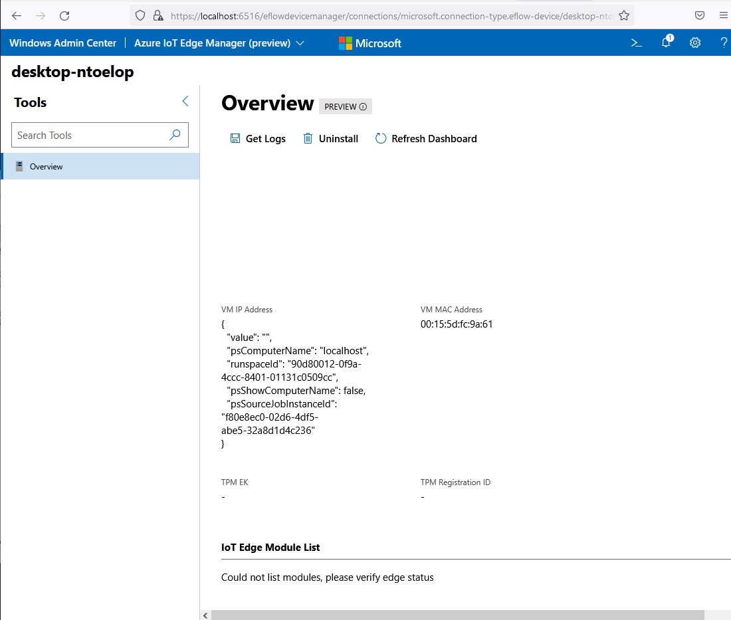Bookmark the page with the star icon

coord(623,15)
